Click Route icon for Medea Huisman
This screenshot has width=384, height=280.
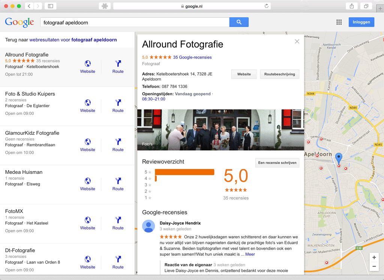pyautogui.click(x=118, y=181)
